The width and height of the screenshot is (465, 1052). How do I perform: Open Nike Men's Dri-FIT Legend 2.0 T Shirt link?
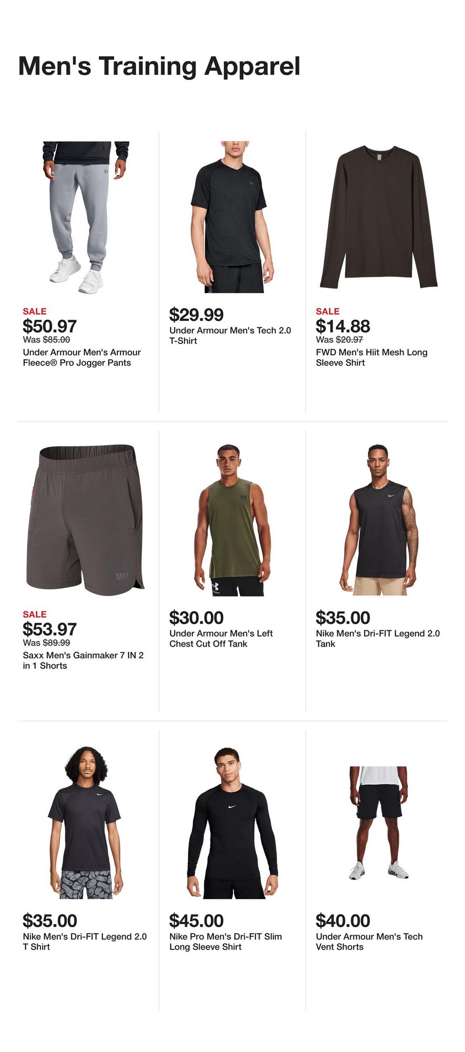tap(85, 942)
